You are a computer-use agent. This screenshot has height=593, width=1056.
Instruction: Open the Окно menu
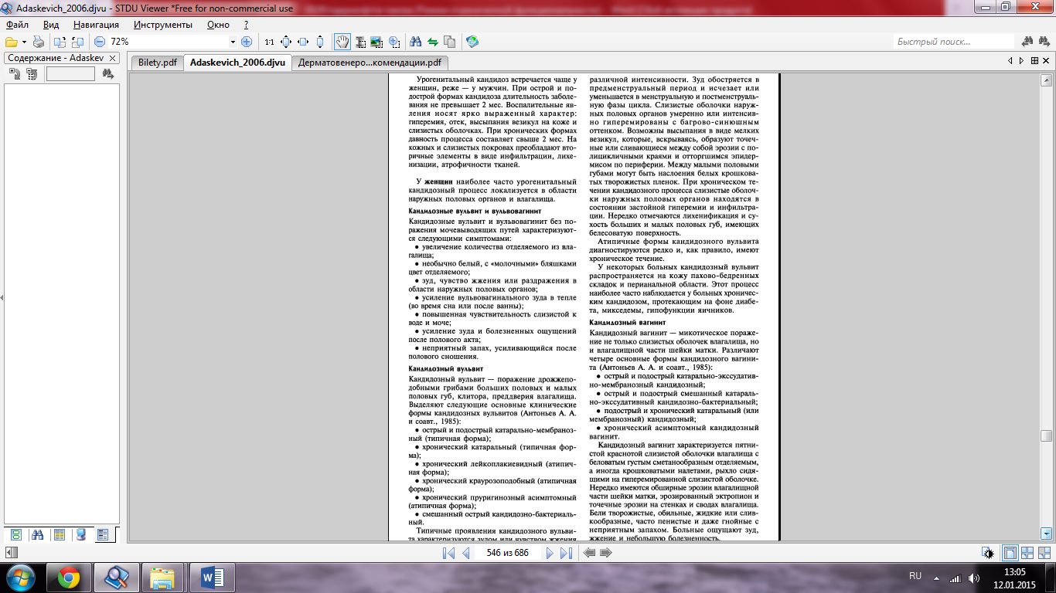tap(219, 25)
